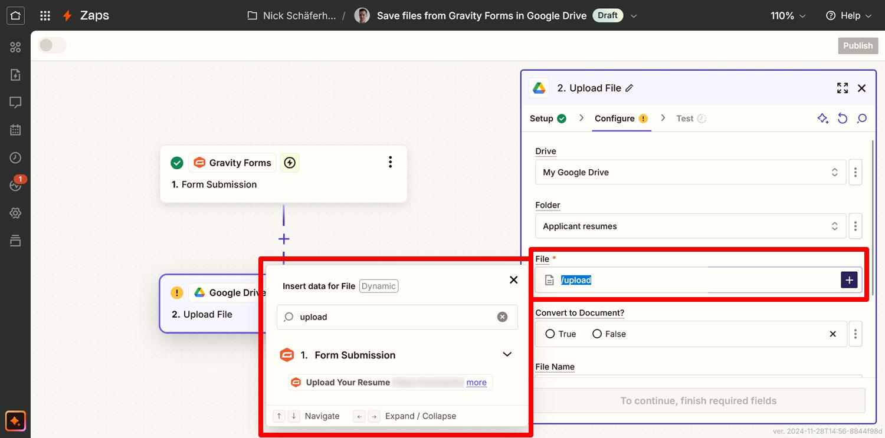Select the Gravity Forms trigger step

[x=284, y=174]
